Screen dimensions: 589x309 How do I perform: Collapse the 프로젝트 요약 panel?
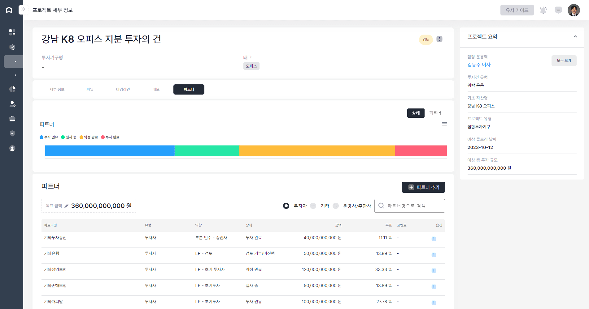(x=575, y=36)
